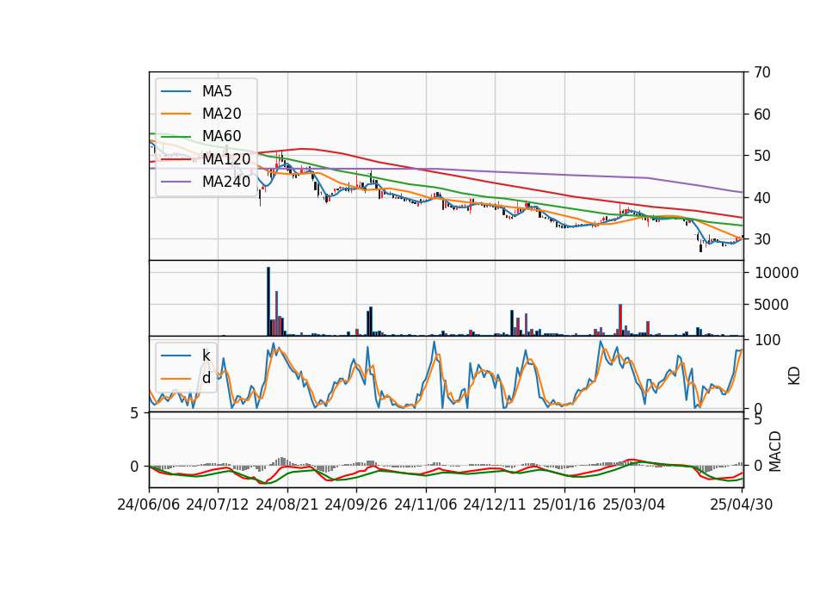Click the k legend label in KD panel
Image resolution: width=826 pixels, height=594 pixels.
[x=206, y=356]
